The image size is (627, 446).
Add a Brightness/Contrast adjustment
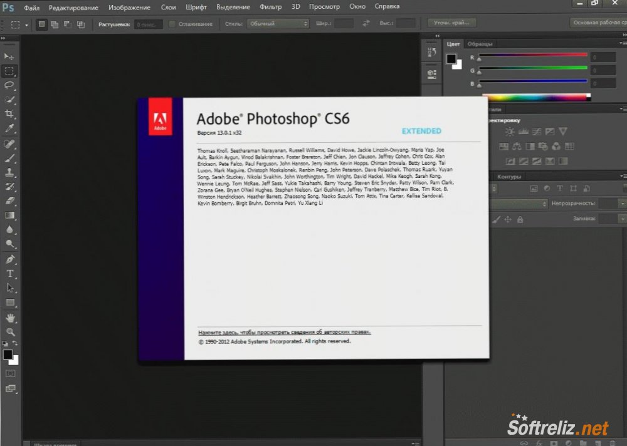pos(509,132)
